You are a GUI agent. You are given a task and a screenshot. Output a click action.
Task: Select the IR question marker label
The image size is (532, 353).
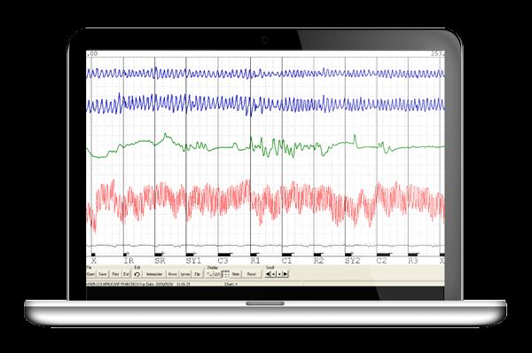129,261
